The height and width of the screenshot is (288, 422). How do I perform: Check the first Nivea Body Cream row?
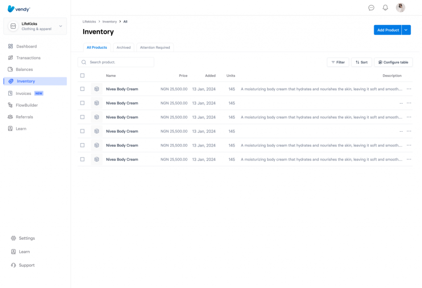coord(82,89)
